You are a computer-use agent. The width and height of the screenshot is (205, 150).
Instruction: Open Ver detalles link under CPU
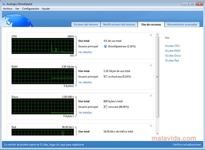pos(85,52)
